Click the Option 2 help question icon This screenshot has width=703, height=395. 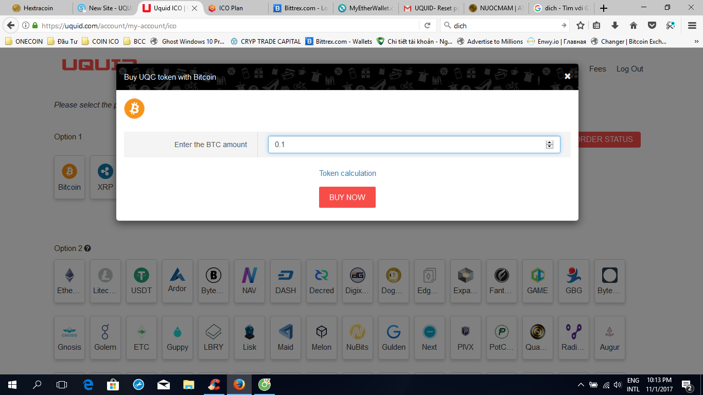click(x=87, y=248)
